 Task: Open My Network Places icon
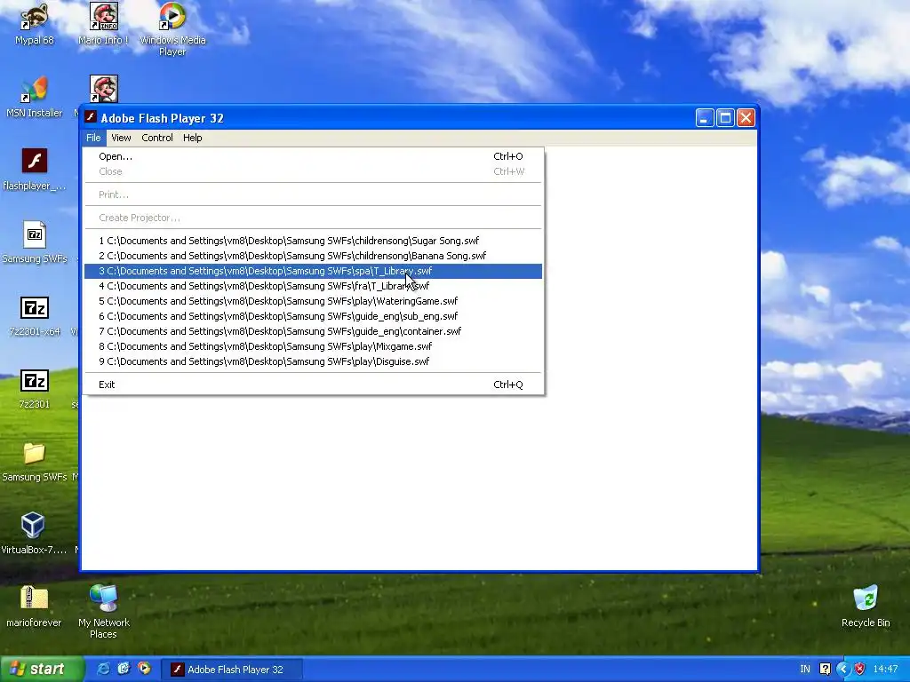click(x=103, y=611)
